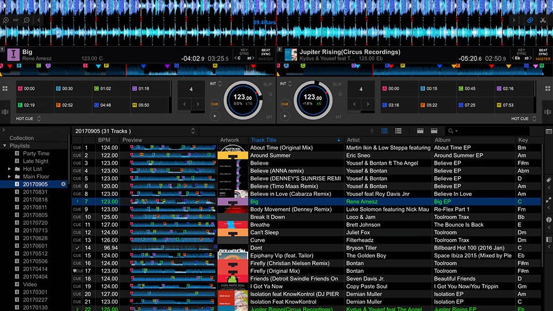Click the search magnifier in the browser
The height and width of the screenshot is (311, 553).
450,131
